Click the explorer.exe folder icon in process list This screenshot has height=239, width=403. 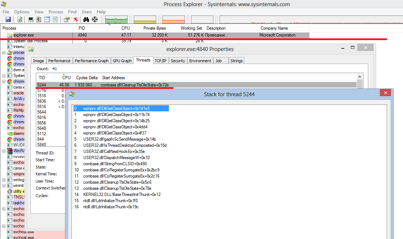10,35
